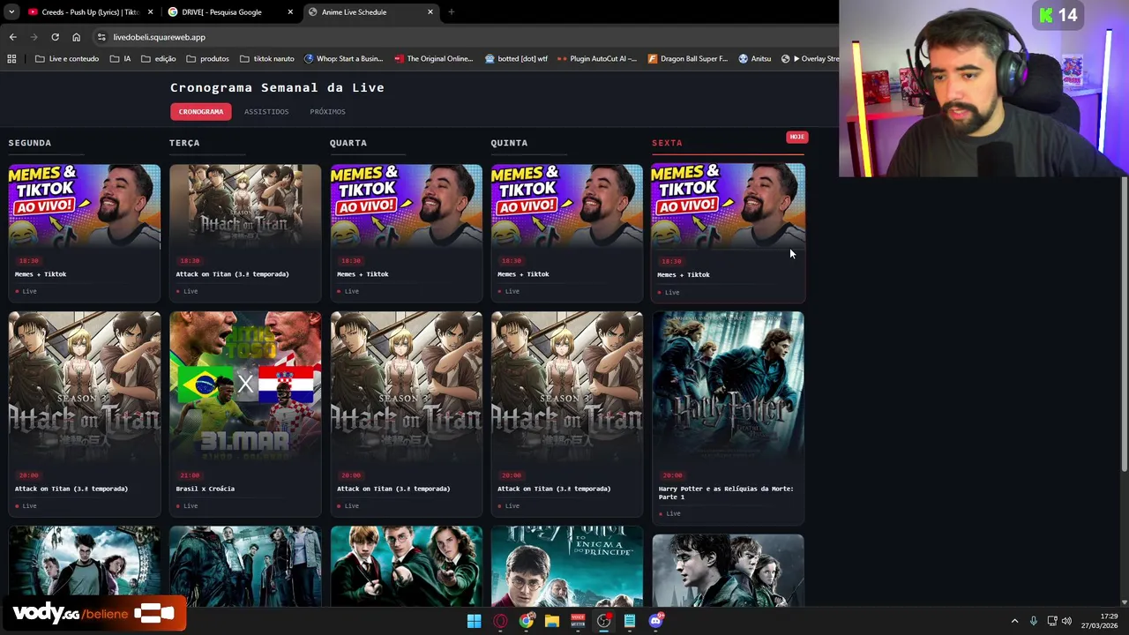Open the botted [dot] wtf bookmark
The width and height of the screenshot is (1129, 635).
tap(516, 59)
